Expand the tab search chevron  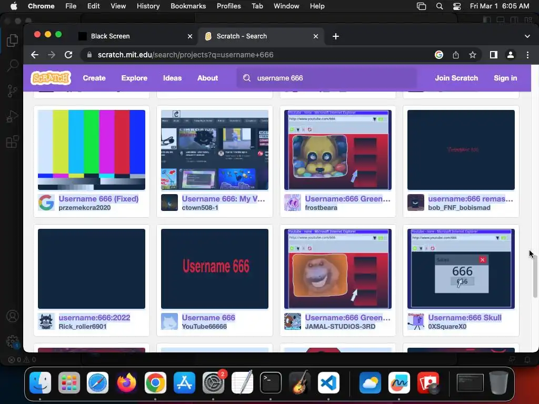(527, 36)
